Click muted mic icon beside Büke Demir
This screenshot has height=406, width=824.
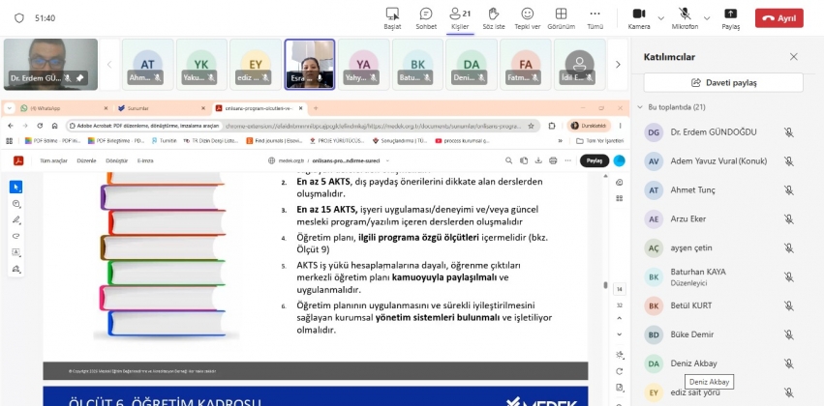pyautogui.click(x=788, y=334)
